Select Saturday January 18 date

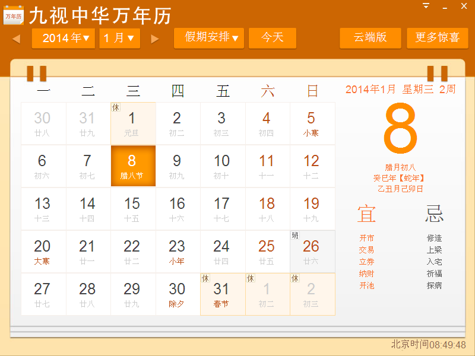[x=268, y=209]
